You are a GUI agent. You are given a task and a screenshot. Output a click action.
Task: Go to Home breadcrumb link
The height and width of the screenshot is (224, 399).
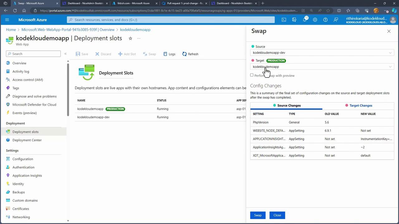[11, 30]
